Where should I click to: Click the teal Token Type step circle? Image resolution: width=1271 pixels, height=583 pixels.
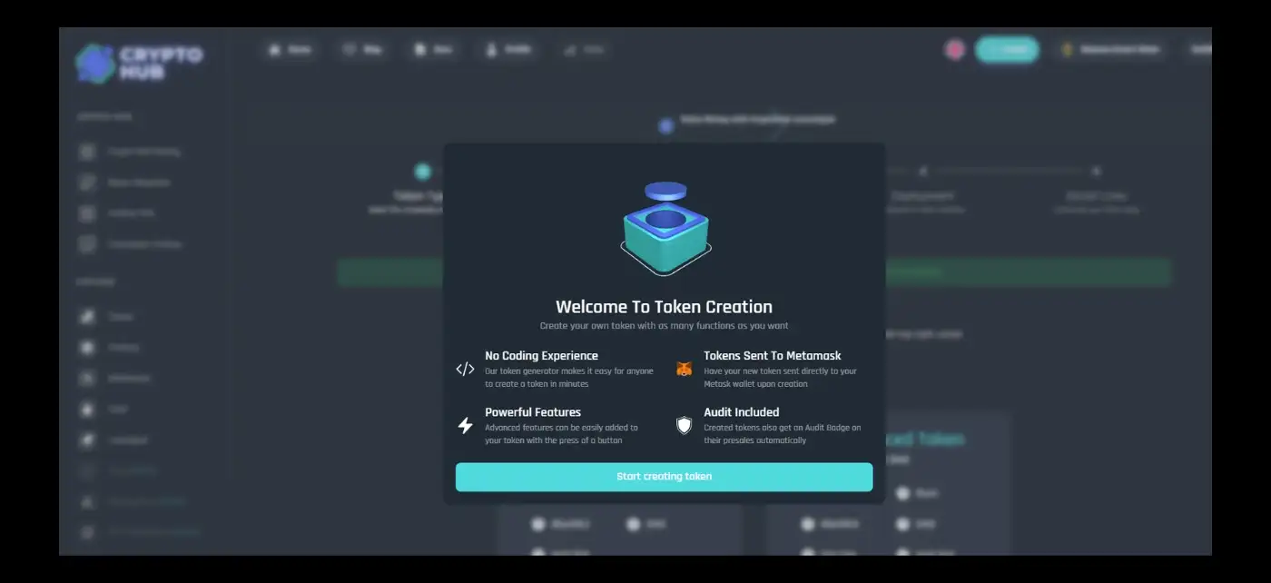422,172
